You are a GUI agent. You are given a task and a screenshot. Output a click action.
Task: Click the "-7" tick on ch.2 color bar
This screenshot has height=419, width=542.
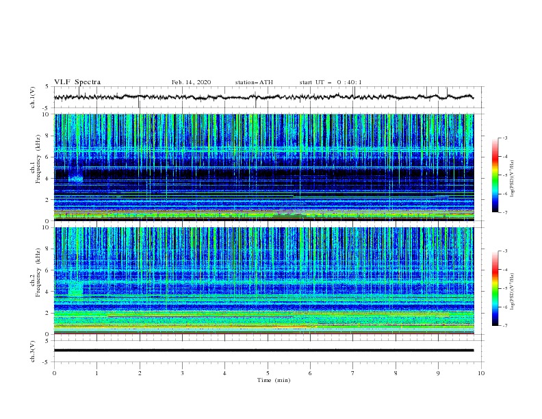pyautogui.click(x=505, y=325)
